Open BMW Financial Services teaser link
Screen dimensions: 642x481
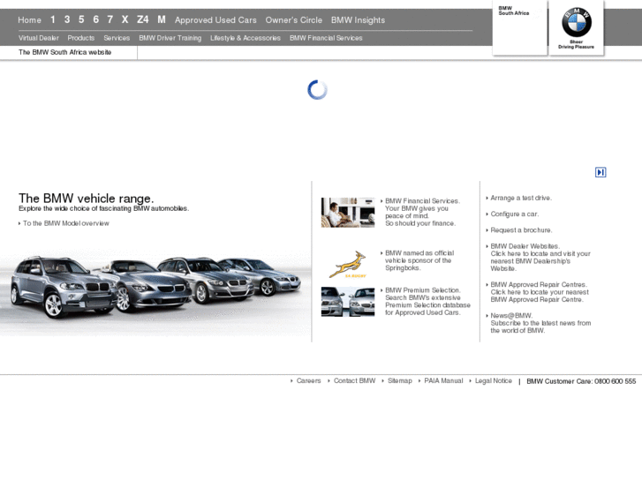[x=420, y=212]
